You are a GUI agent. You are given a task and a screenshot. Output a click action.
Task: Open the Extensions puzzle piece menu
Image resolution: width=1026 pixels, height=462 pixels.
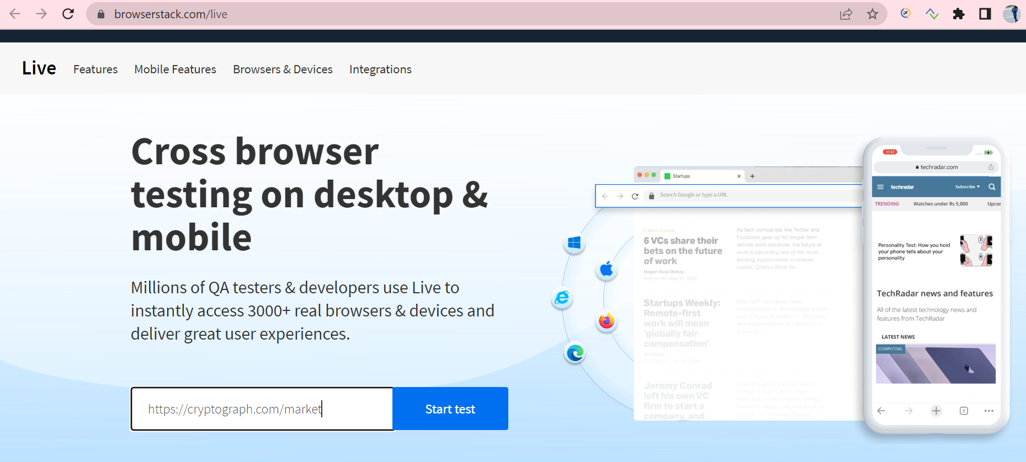click(959, 14)
